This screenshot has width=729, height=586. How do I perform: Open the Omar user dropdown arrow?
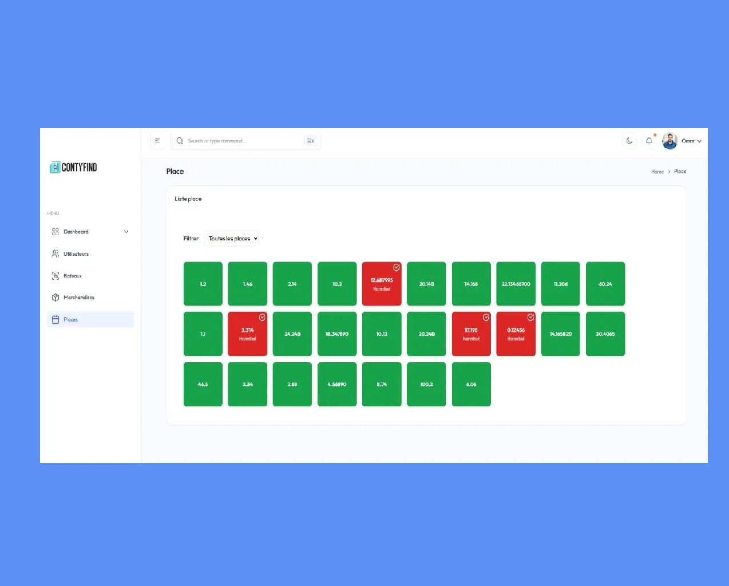tap(699, 141)
